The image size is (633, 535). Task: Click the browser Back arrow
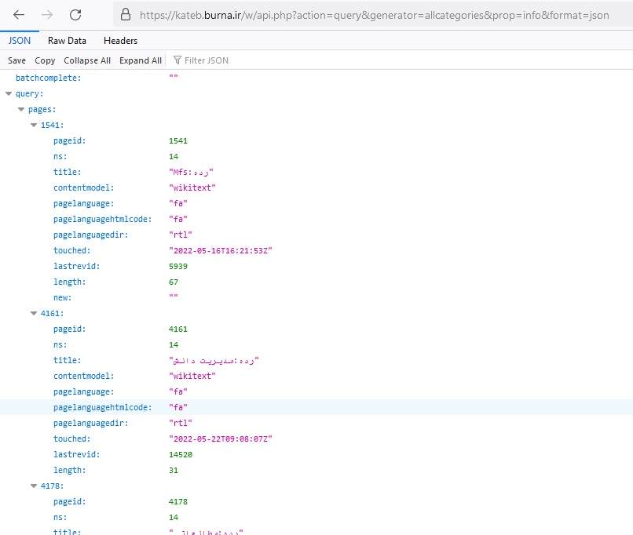pyautogui.click(x=19, y=15)
